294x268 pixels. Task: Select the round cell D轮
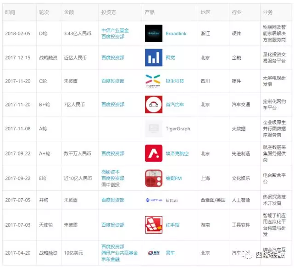pyautogui.click(x=43, y=33)
